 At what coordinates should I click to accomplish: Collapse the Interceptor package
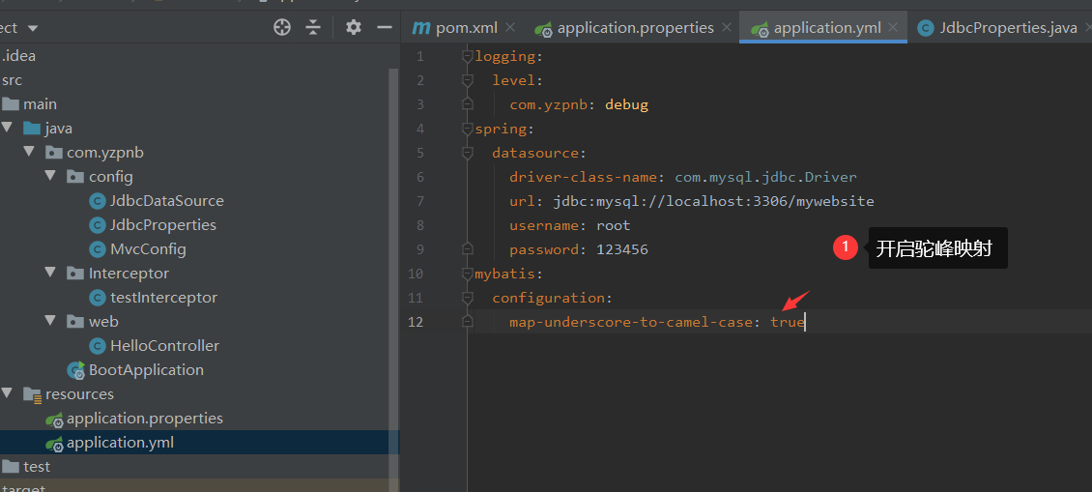51,273
